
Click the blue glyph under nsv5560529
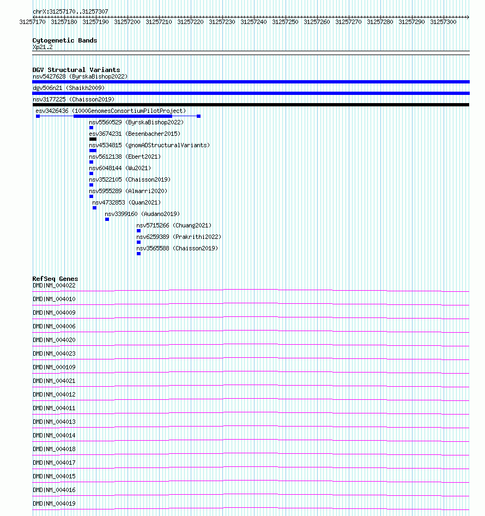91,128
